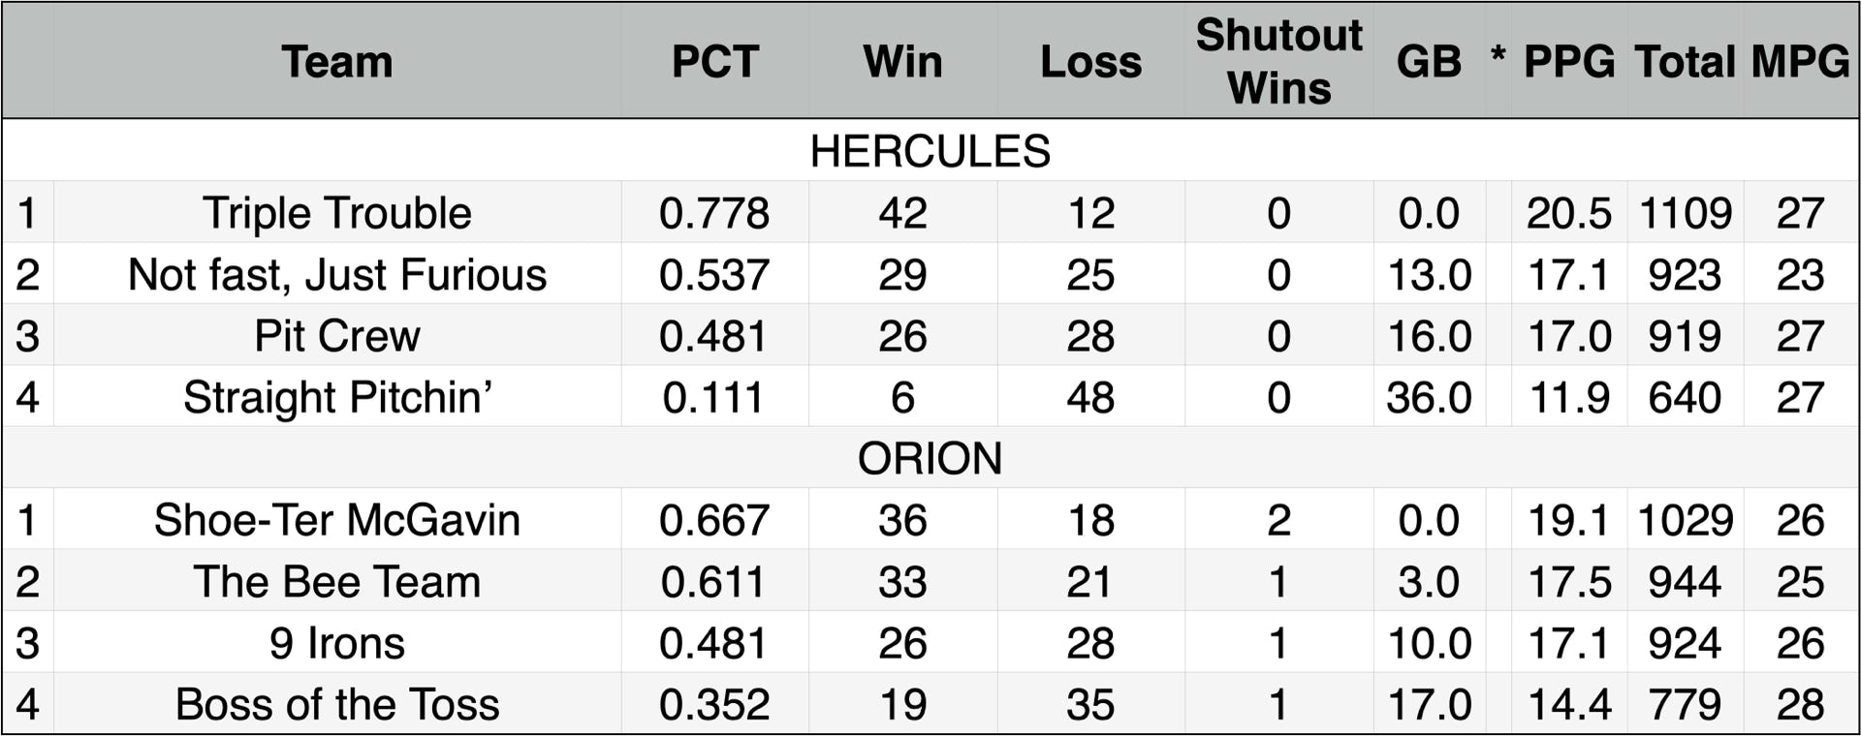Click the MPG column header

coord(1800,62)
